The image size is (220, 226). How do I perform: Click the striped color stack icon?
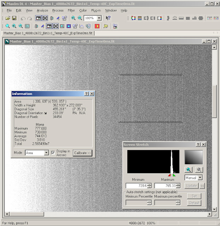tap(140, 18)
